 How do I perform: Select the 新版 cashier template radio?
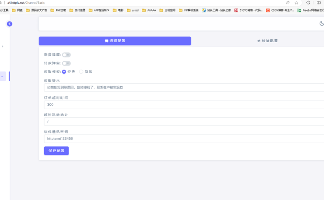pyautogui.click(x=81, y=72)
